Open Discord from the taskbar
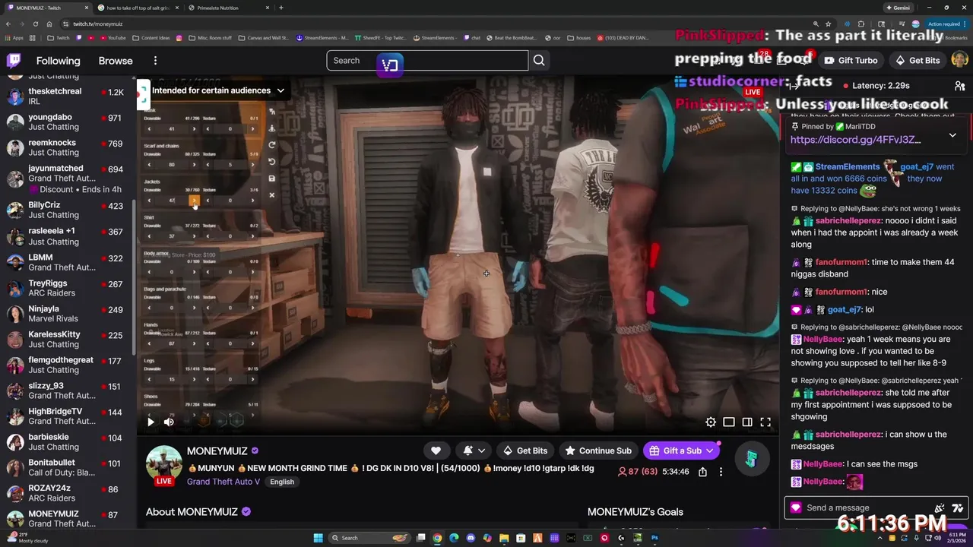This screenshot has width=973, height=547. (x=471, y=538)
